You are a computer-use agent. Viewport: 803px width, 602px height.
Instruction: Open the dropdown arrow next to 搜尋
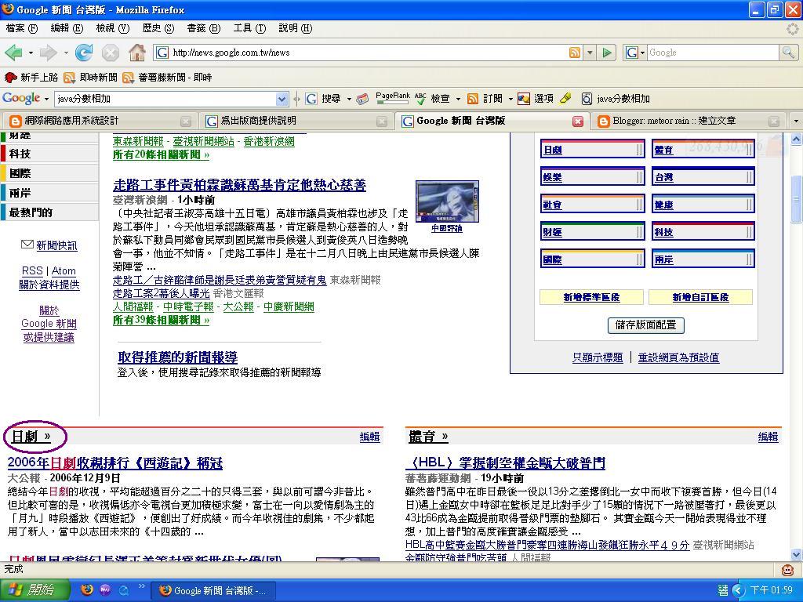click(349, 99)
